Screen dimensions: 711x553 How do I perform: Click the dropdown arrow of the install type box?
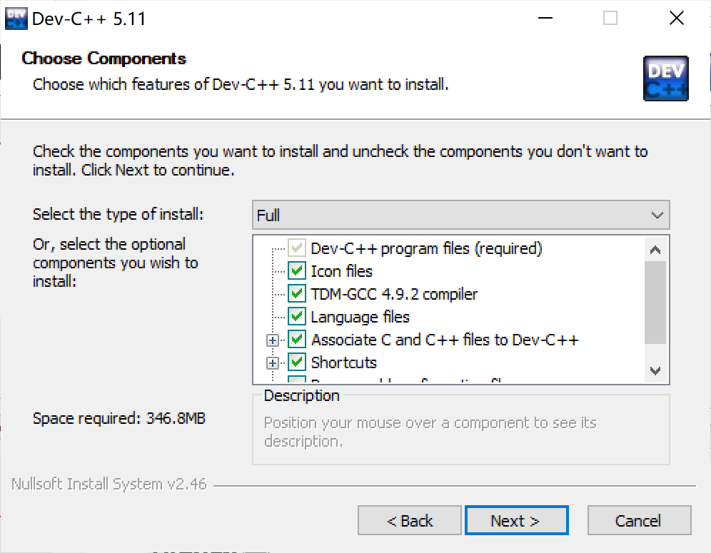pyautogui.click(x=657, y=215)
